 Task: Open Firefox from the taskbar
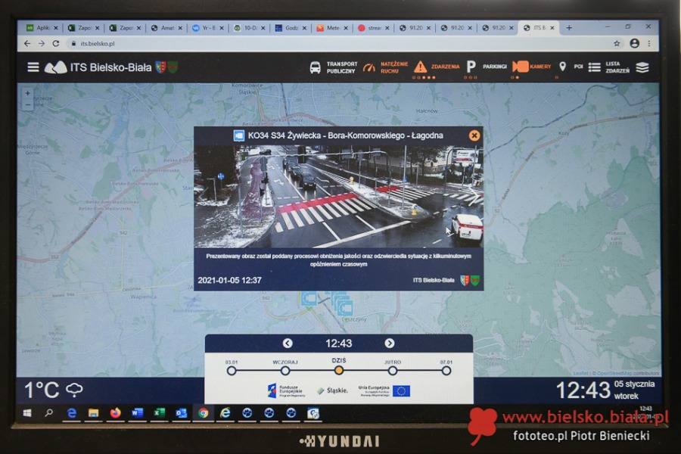tap(115, 413)
